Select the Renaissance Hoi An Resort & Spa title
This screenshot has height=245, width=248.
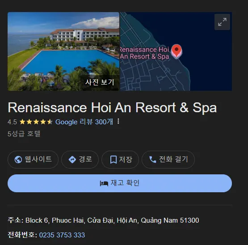[x=112, y=108]
